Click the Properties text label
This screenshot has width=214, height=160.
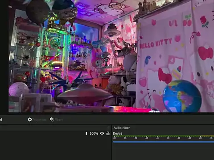(39, 120)
